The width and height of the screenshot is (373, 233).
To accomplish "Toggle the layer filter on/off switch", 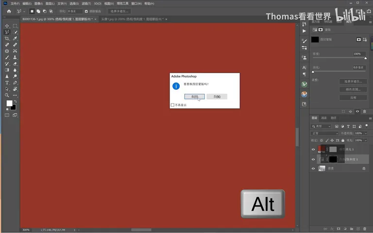I will tap(367, 126).
